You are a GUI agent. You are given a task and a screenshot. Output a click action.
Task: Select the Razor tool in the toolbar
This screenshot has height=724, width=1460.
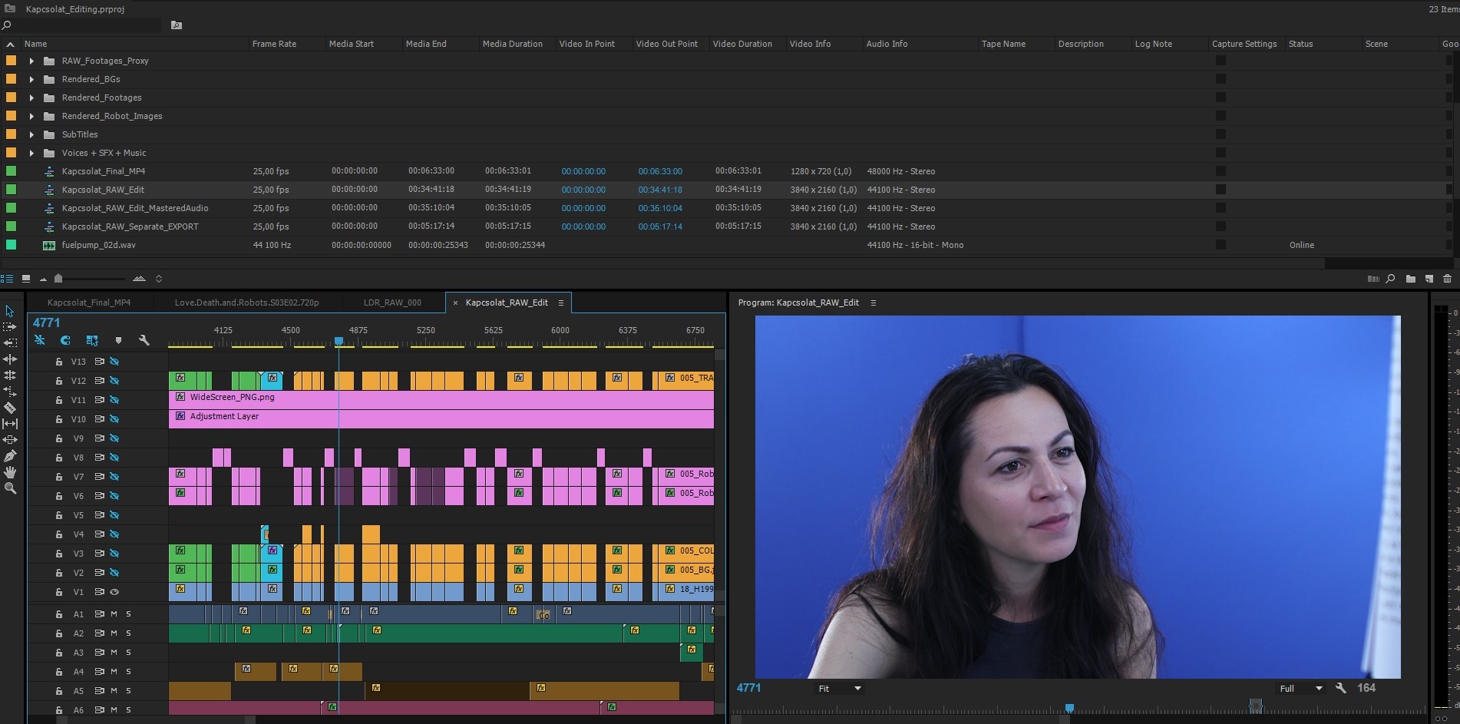(10, 408)
